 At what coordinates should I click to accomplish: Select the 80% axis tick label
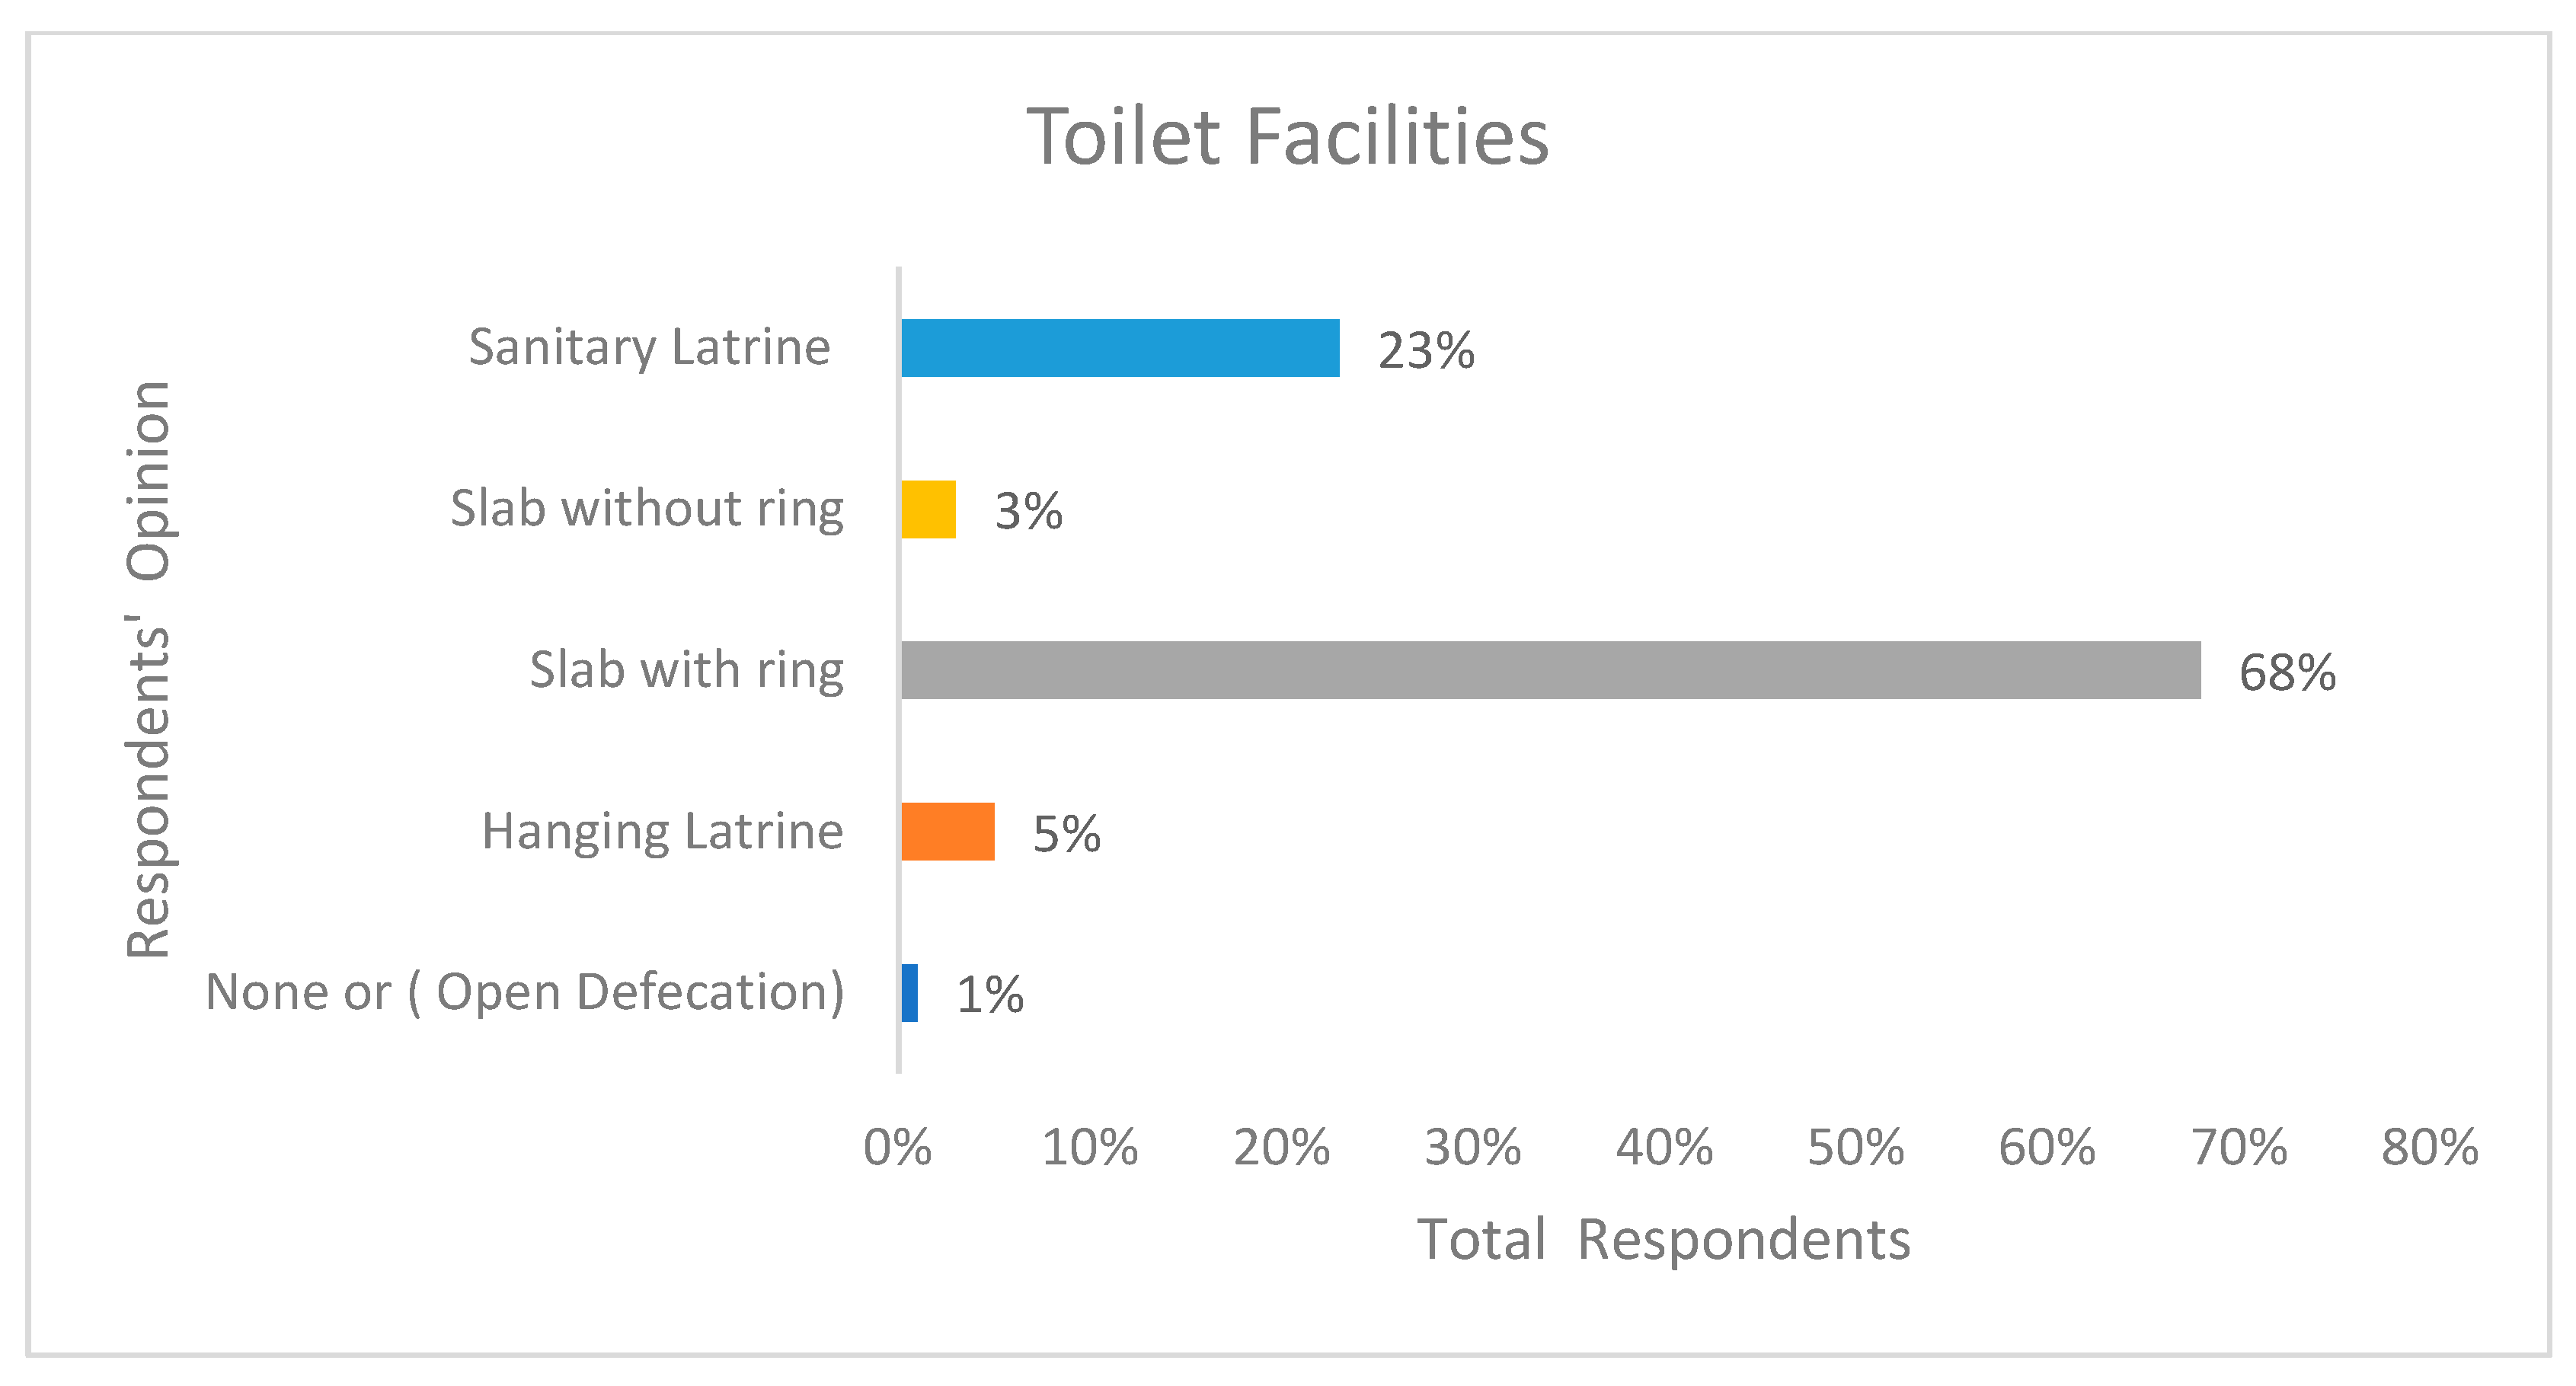pyautogui.click(x=2429, y=1148)
